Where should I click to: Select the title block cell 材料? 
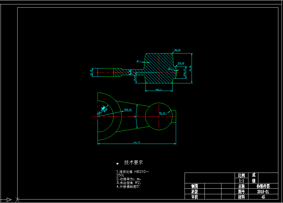pos(241,197)
